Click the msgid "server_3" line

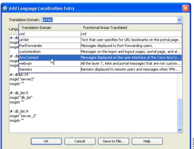(x=23, y=116)
